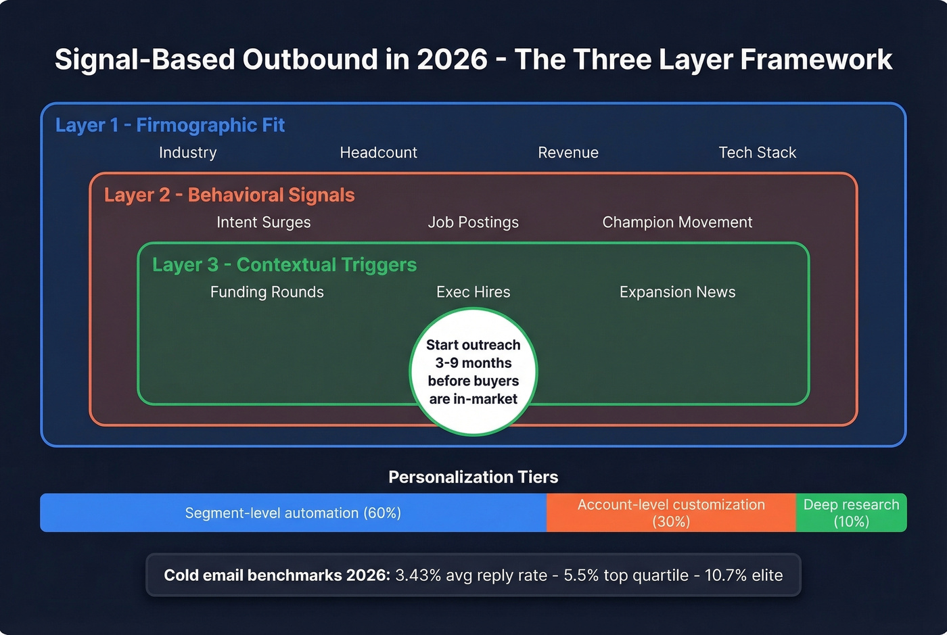Screen dimensions: 947x635
Task: Select the Tech Stack item
Action: 758,152
